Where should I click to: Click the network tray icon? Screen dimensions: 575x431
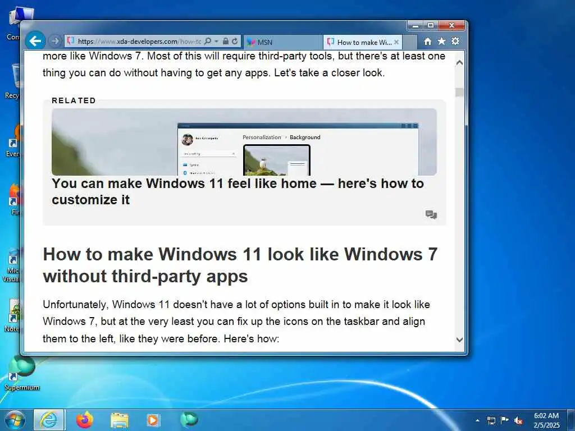(491, 420)
